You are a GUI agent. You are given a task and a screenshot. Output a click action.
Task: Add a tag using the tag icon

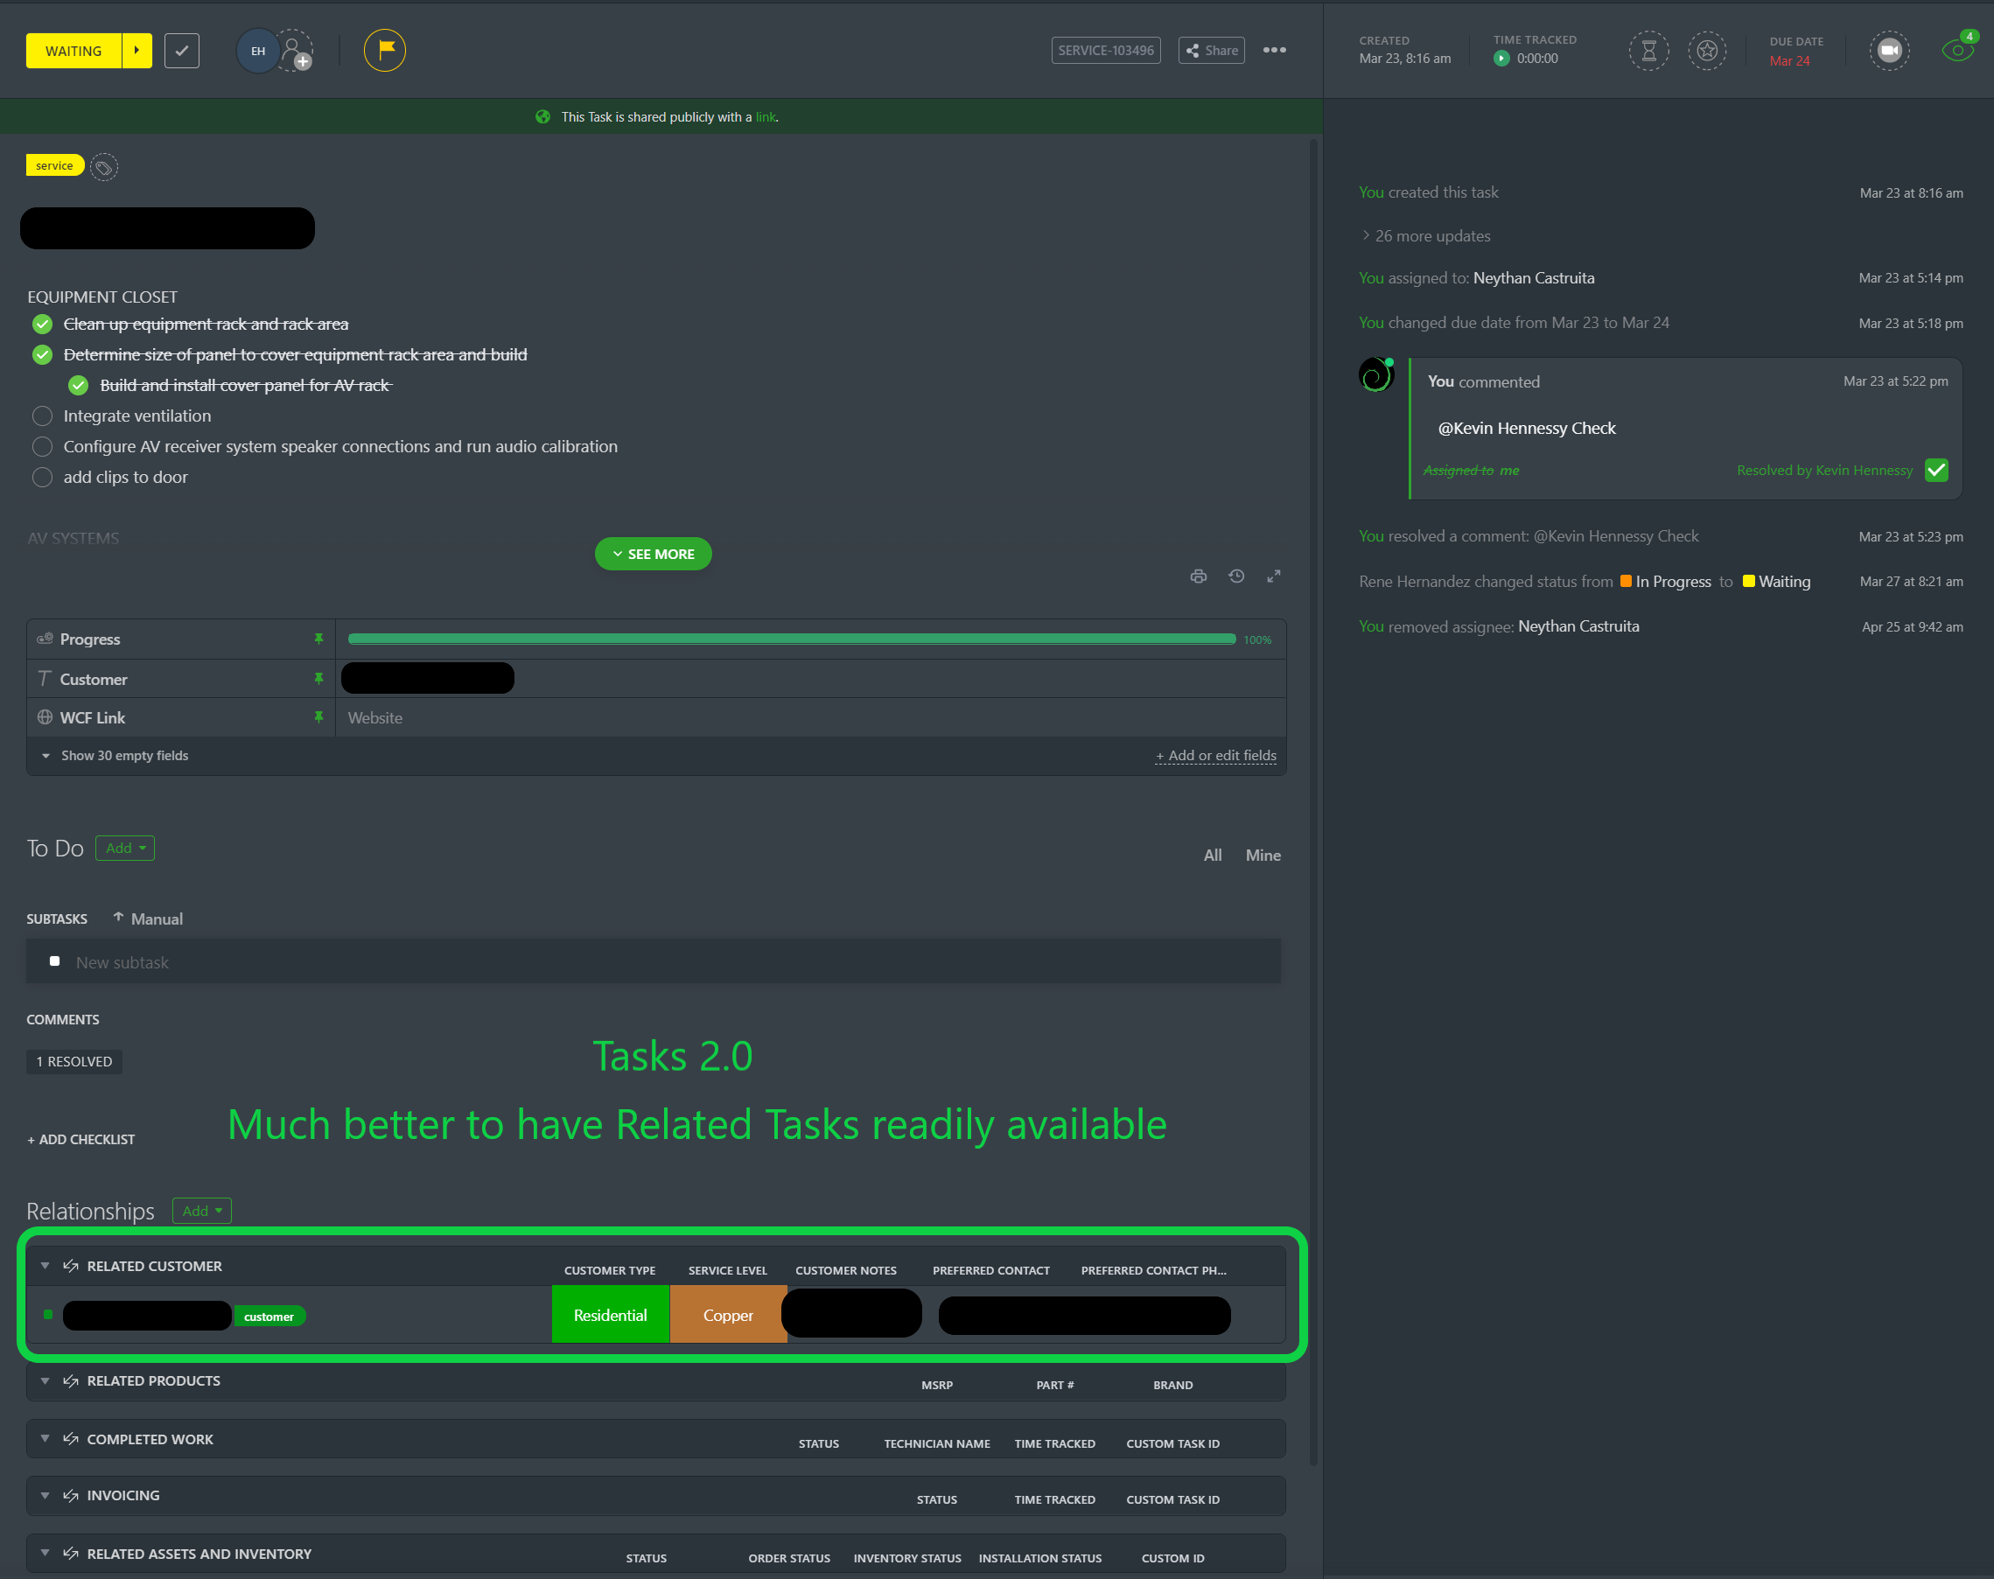pyautogui.click(x=102, y=166)
